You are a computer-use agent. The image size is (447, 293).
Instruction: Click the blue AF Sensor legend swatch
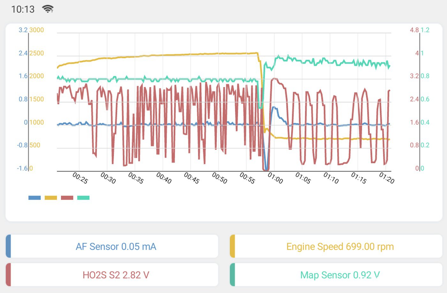coord(34,198)
